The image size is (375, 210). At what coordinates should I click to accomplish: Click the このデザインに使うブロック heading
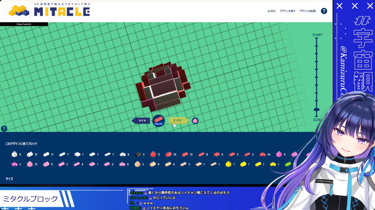tap(21, 144)
